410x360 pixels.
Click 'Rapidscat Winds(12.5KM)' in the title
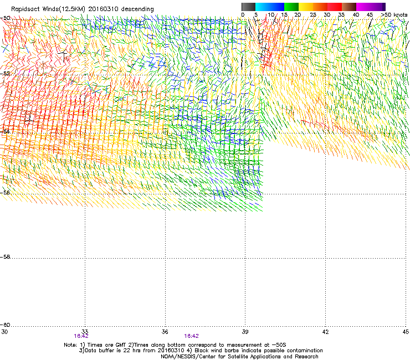click(48, 9)
